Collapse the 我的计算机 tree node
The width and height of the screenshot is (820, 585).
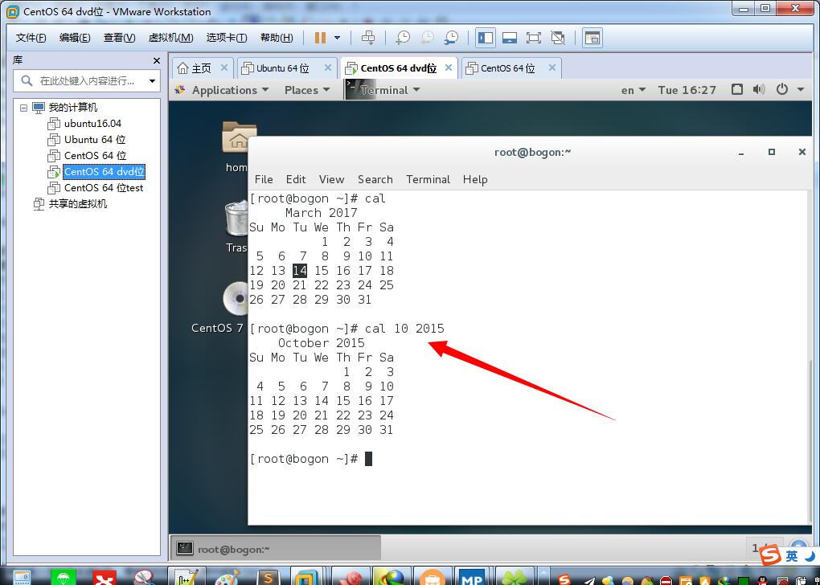point(23,108)
